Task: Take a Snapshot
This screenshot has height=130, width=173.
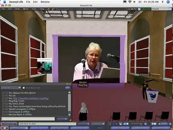Action: (x=60, y=128)
